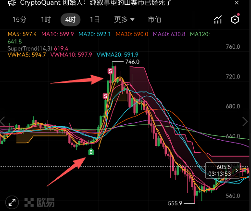Close the CryptoQuant announcement banner
Viewport: 251px width, 211px height.
tap(237, 2)
